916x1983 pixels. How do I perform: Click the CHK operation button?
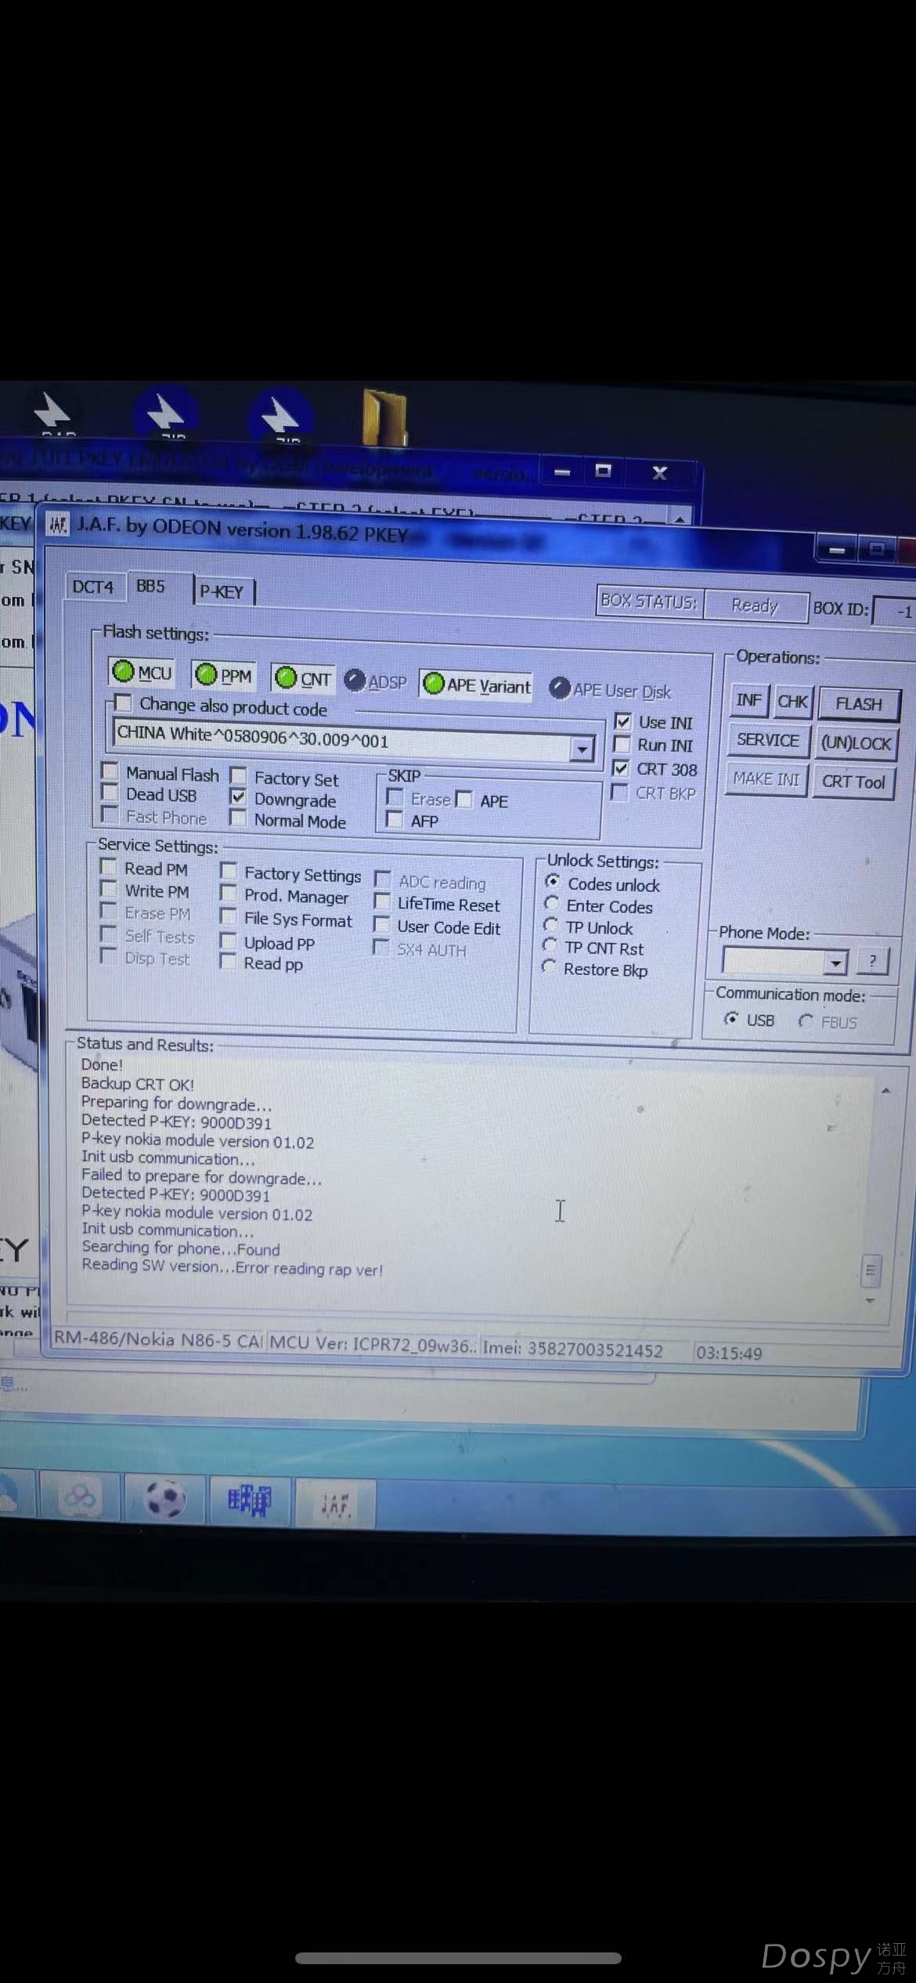pos(792,702)
